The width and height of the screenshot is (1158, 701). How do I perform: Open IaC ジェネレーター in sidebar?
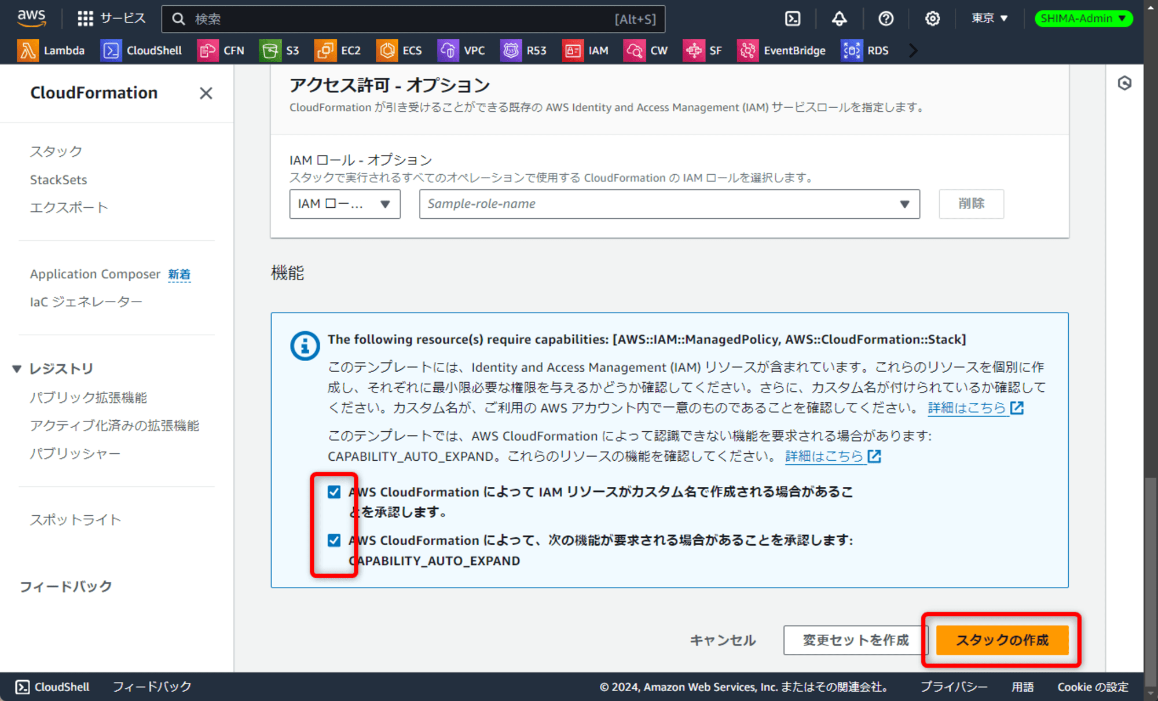click(x=86, y=302)
